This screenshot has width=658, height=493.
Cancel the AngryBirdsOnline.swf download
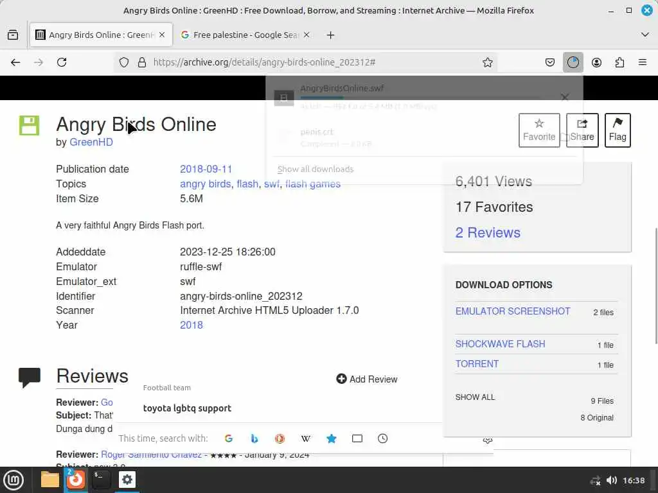pos(565,98)
